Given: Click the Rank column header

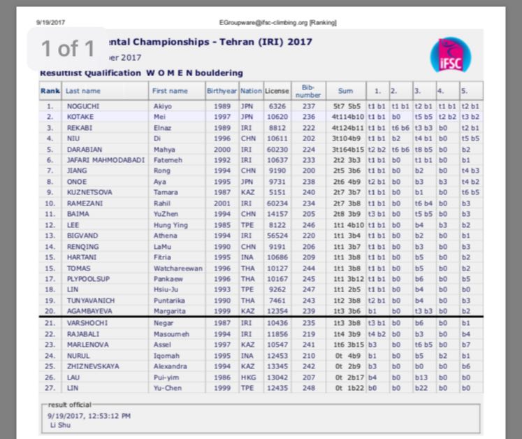Looking at the screenshot, I should click(x=50, y=91).
